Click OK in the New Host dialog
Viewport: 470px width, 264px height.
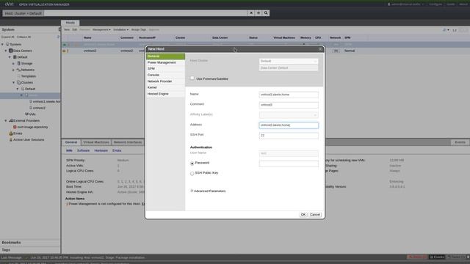click(303, 215)
